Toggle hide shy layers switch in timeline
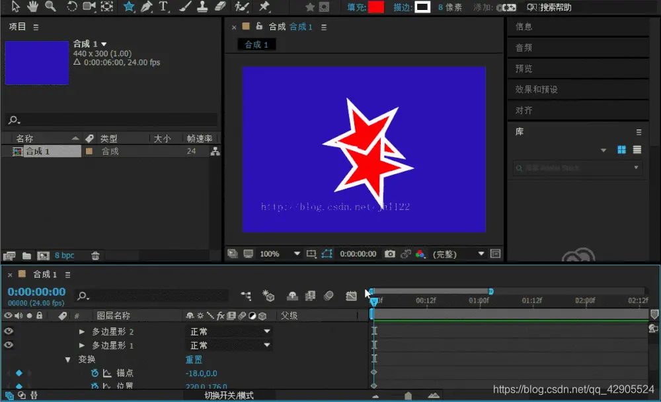This screenshot has height=402, width=661. coord(292,296)
